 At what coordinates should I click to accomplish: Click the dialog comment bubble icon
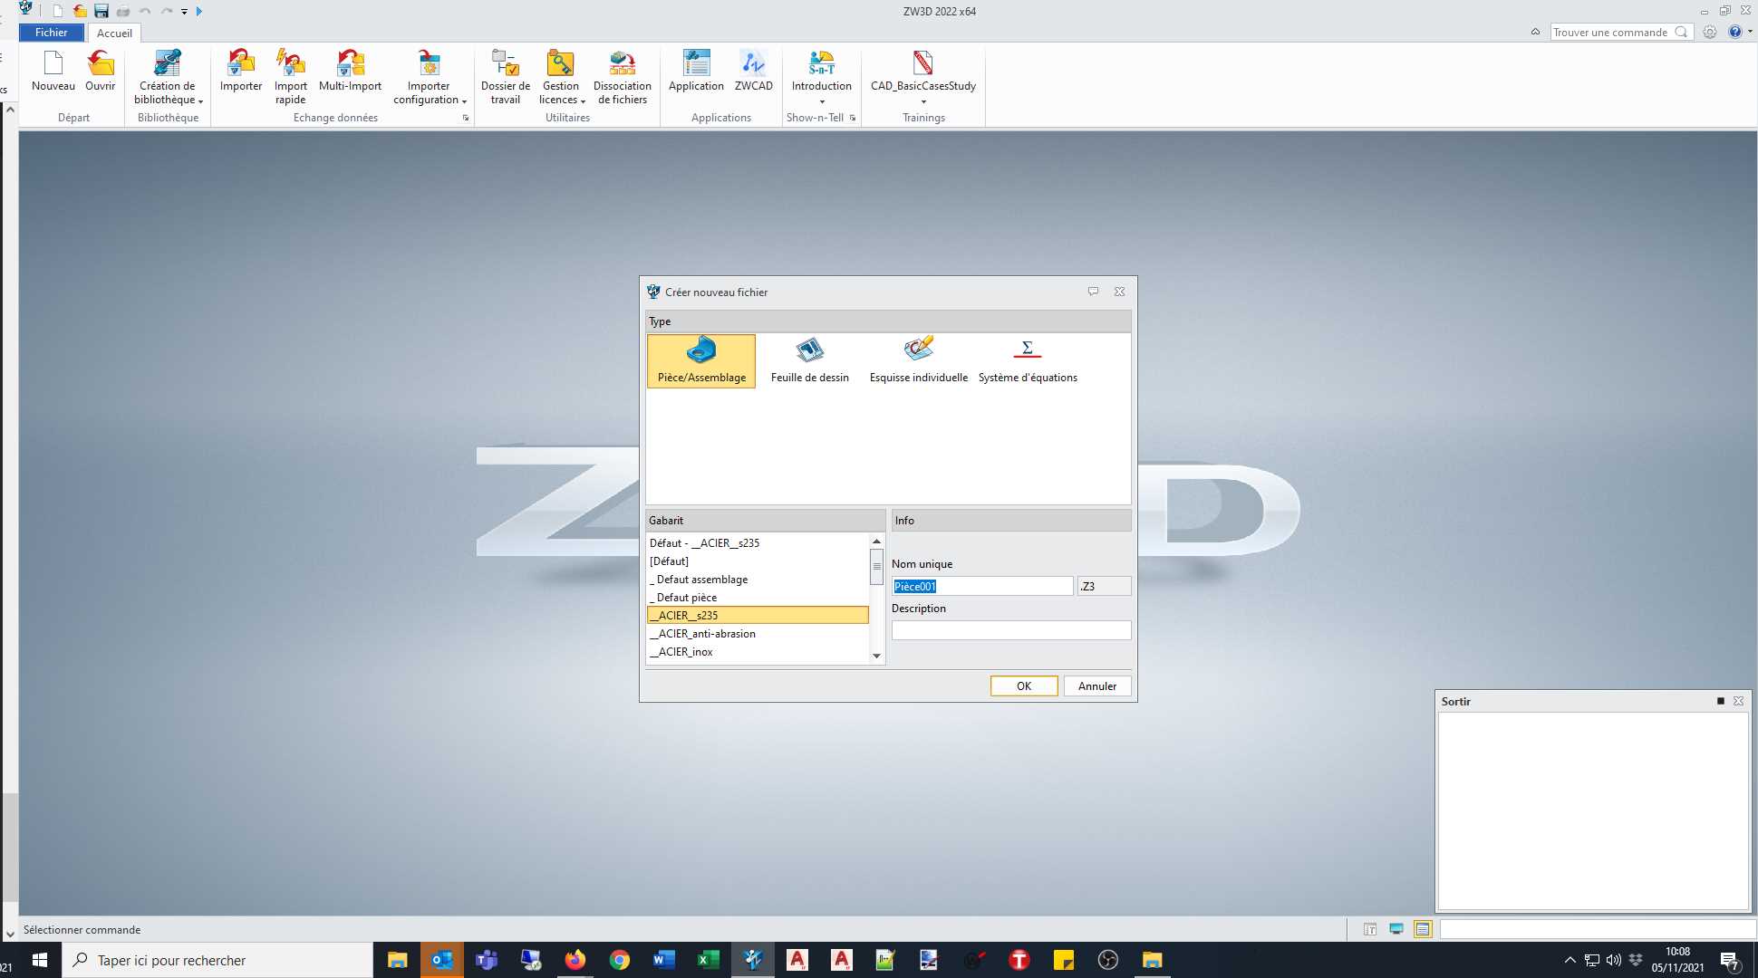(x=1093, y=292)
